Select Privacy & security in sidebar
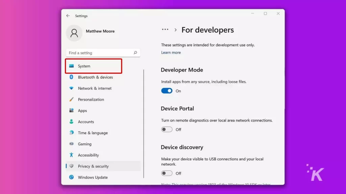 [x=103, y=166]
